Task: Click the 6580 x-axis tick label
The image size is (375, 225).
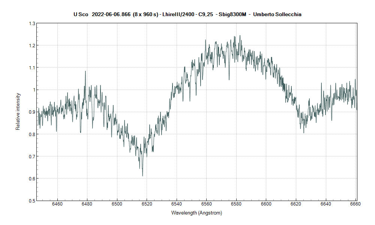Action: pos(236,204)
